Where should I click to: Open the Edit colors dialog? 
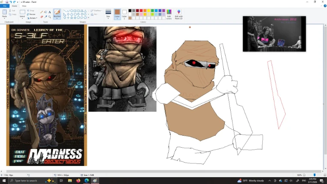point(169,14)
